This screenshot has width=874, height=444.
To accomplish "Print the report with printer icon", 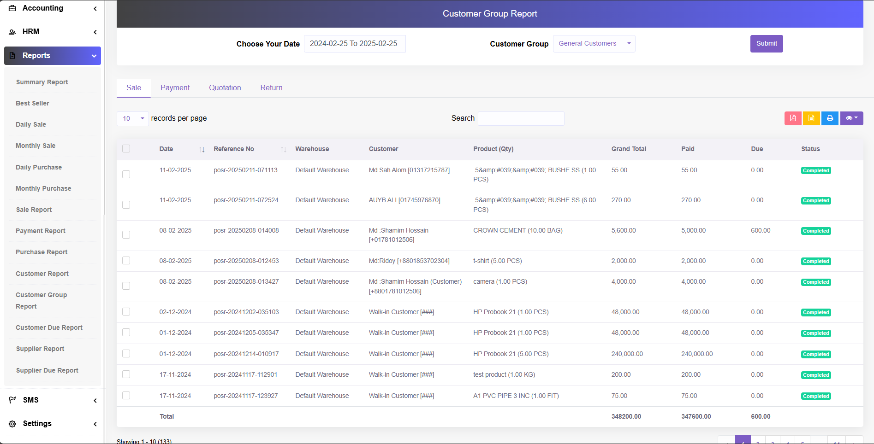I will coord(830,118).
